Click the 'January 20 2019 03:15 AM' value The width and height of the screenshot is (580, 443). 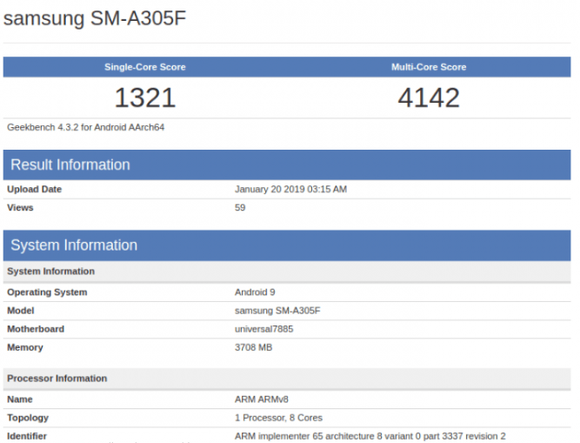coord(290,189)
